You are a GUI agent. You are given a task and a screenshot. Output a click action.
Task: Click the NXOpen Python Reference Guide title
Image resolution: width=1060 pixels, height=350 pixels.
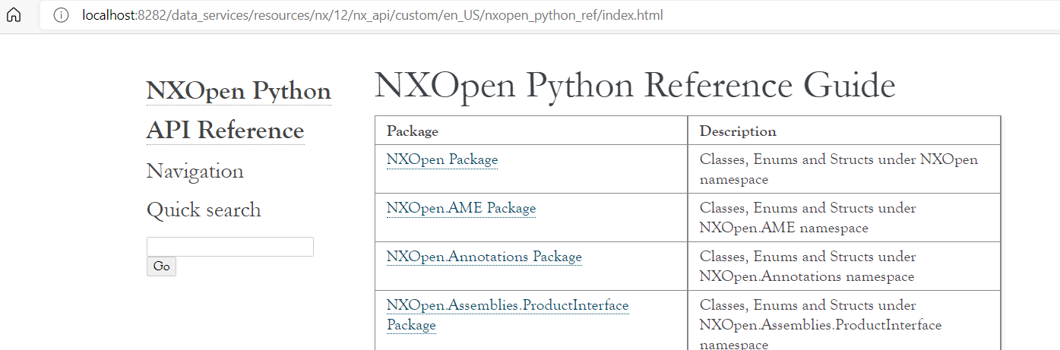coord(635,85)
